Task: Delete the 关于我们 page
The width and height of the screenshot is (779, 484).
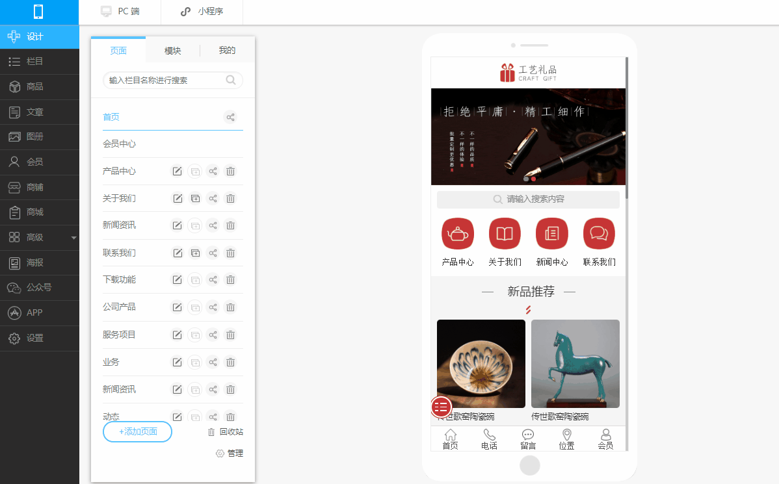Action: click(231, 199)
